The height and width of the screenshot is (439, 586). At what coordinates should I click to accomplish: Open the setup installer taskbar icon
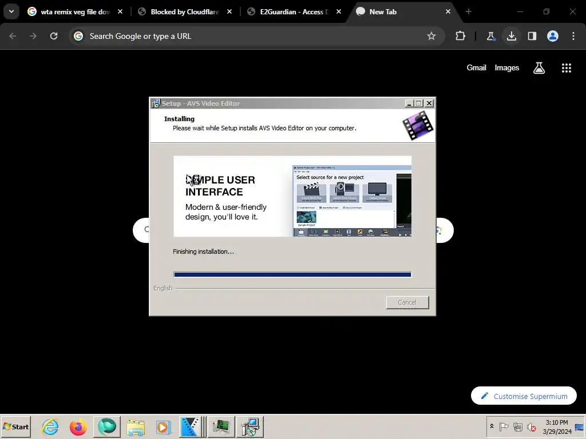[250, 426]
